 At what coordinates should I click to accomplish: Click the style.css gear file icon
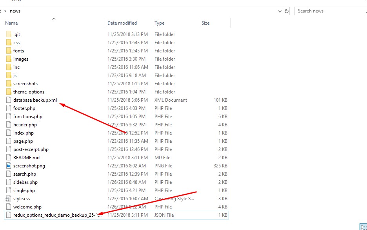point(8,199)
